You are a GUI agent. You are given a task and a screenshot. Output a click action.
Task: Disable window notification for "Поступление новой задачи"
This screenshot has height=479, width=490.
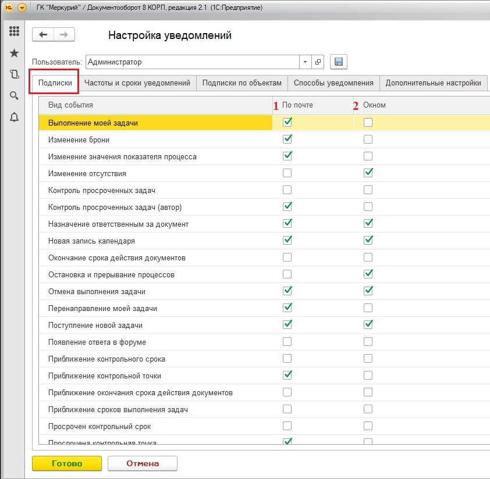(x=368, y=324)
